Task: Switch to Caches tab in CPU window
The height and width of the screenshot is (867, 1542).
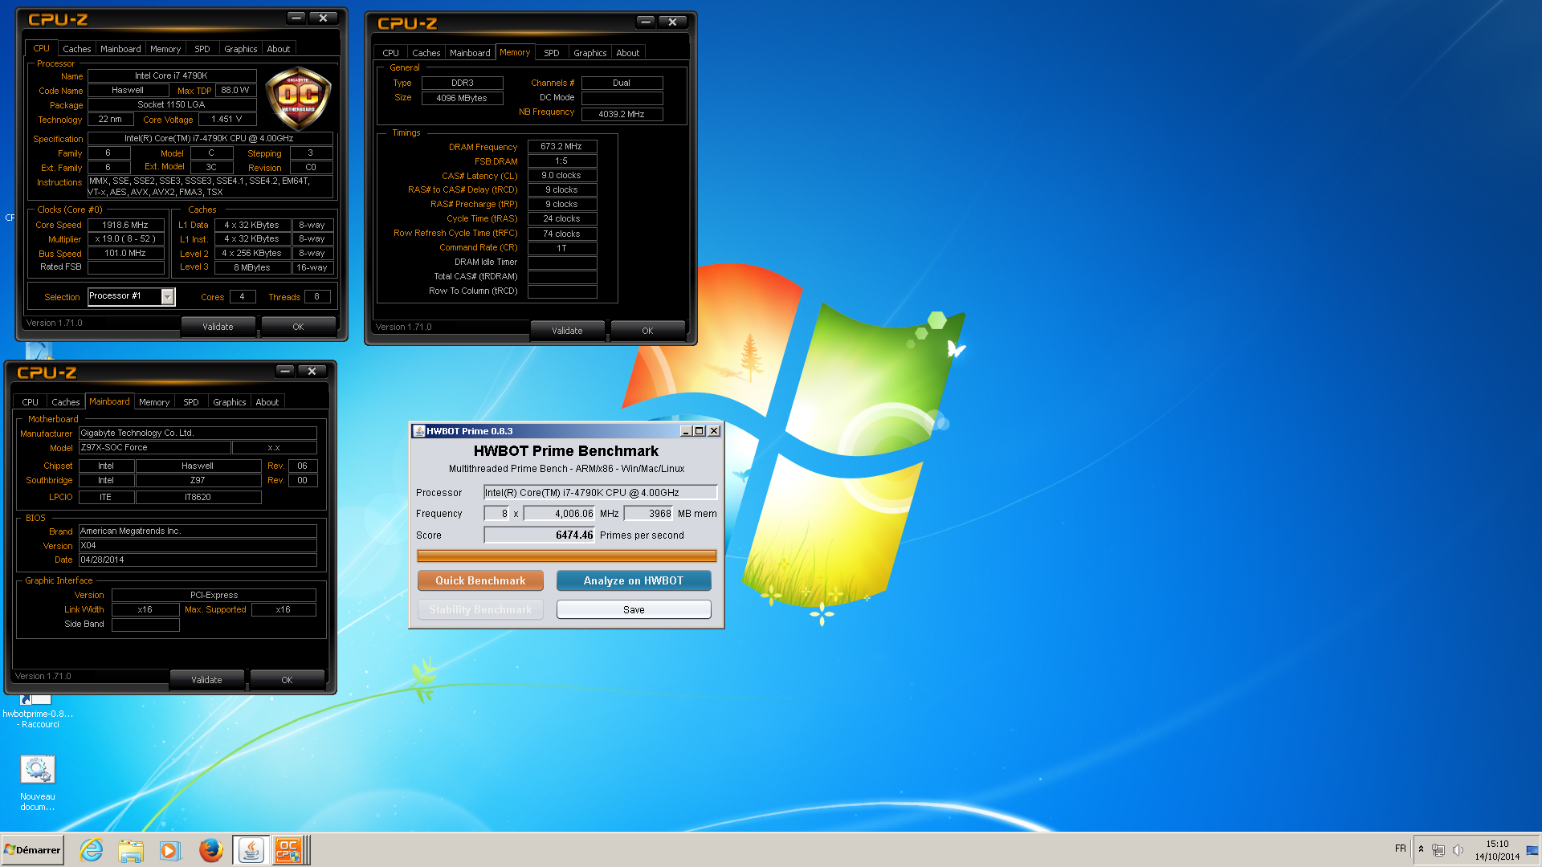Action: tap(77, 49)
